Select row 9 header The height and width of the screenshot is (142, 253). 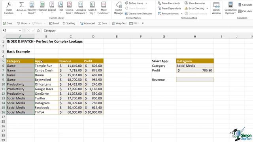3,80
